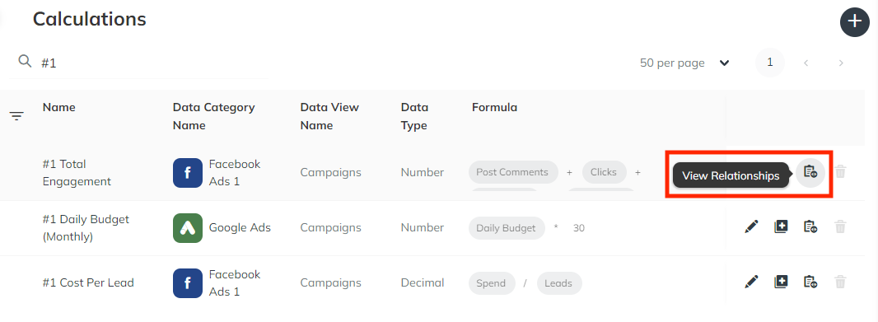Duplicate the #1 Daily Budget (Monthly) calculation
878x322 pixels.
(x=781, y=226)
